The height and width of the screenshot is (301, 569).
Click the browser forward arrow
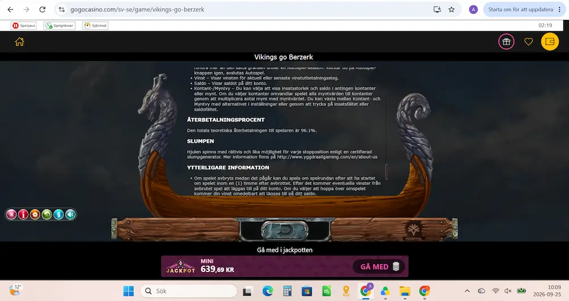point(26,10)
